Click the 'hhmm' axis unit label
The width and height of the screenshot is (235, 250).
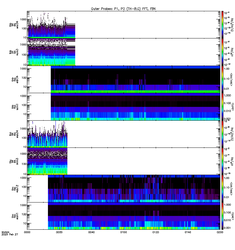(6, 232)
